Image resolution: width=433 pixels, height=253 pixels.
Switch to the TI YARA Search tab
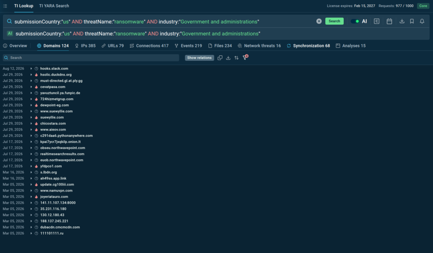pos(54,6)
